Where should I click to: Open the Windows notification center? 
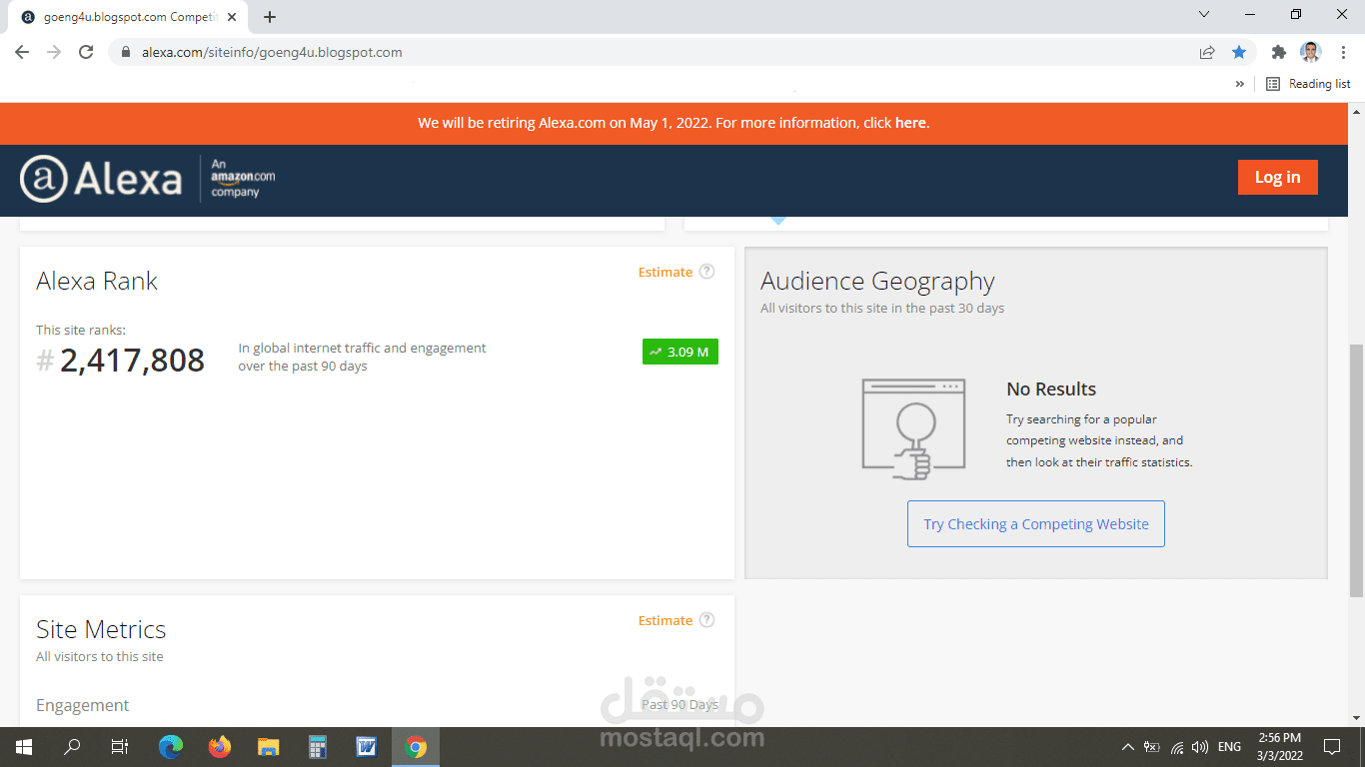pos(1332,747)
